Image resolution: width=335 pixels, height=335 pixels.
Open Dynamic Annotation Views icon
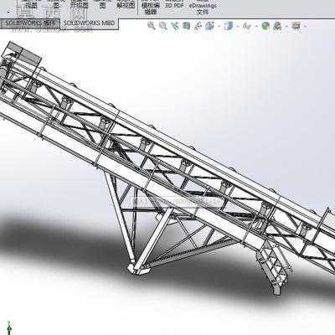198,26
